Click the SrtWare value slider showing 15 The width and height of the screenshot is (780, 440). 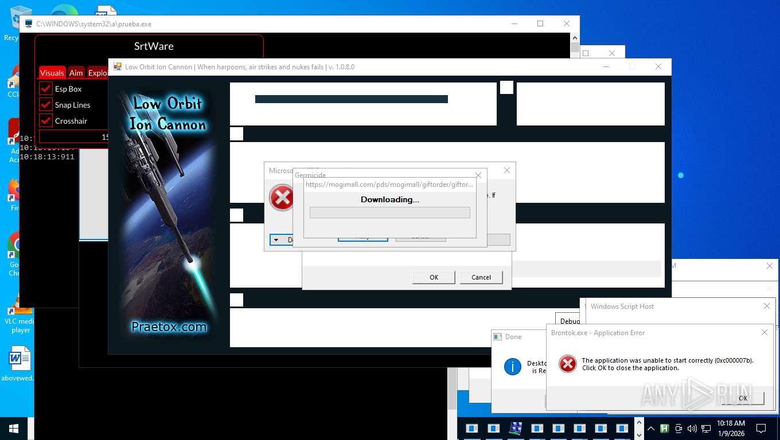pyautogui.click(x=73, y=137)
